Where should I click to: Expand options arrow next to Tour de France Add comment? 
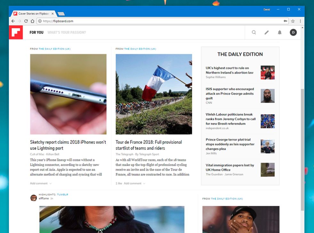(x=144, y=183)
